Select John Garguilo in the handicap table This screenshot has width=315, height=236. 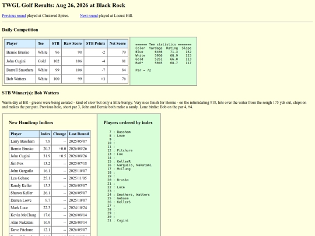click(22, 171)
